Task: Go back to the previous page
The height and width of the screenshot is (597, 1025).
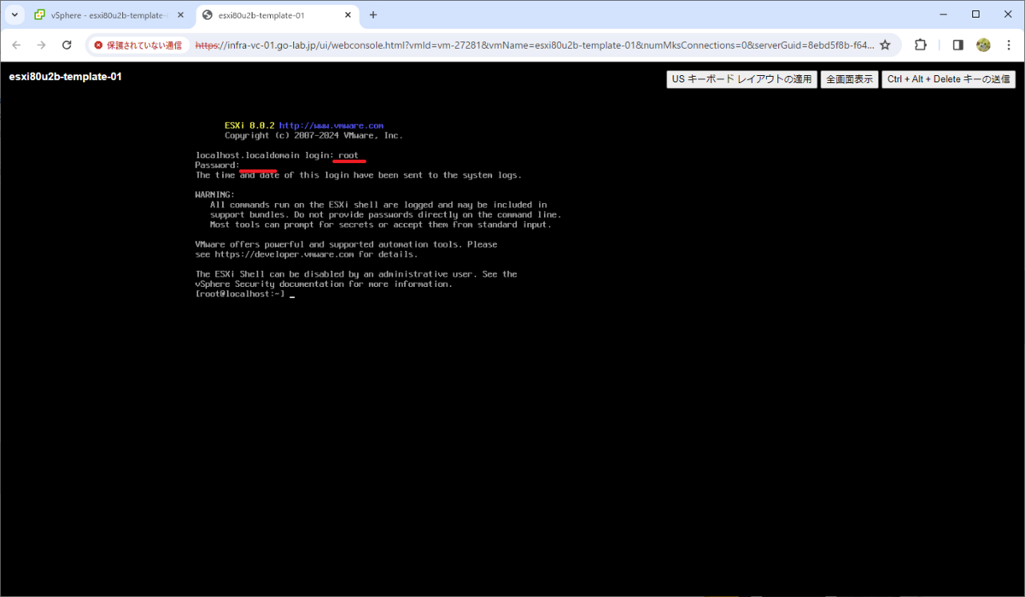Action: coord(17,45)
